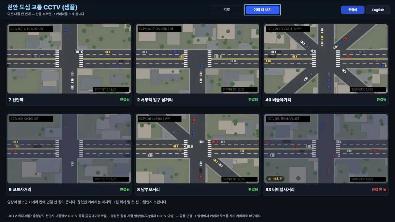The height and width of the screenshot is (222, 395).
Task: Click the 40 버들육거리 camera title
Action: [x=278, y=100]
